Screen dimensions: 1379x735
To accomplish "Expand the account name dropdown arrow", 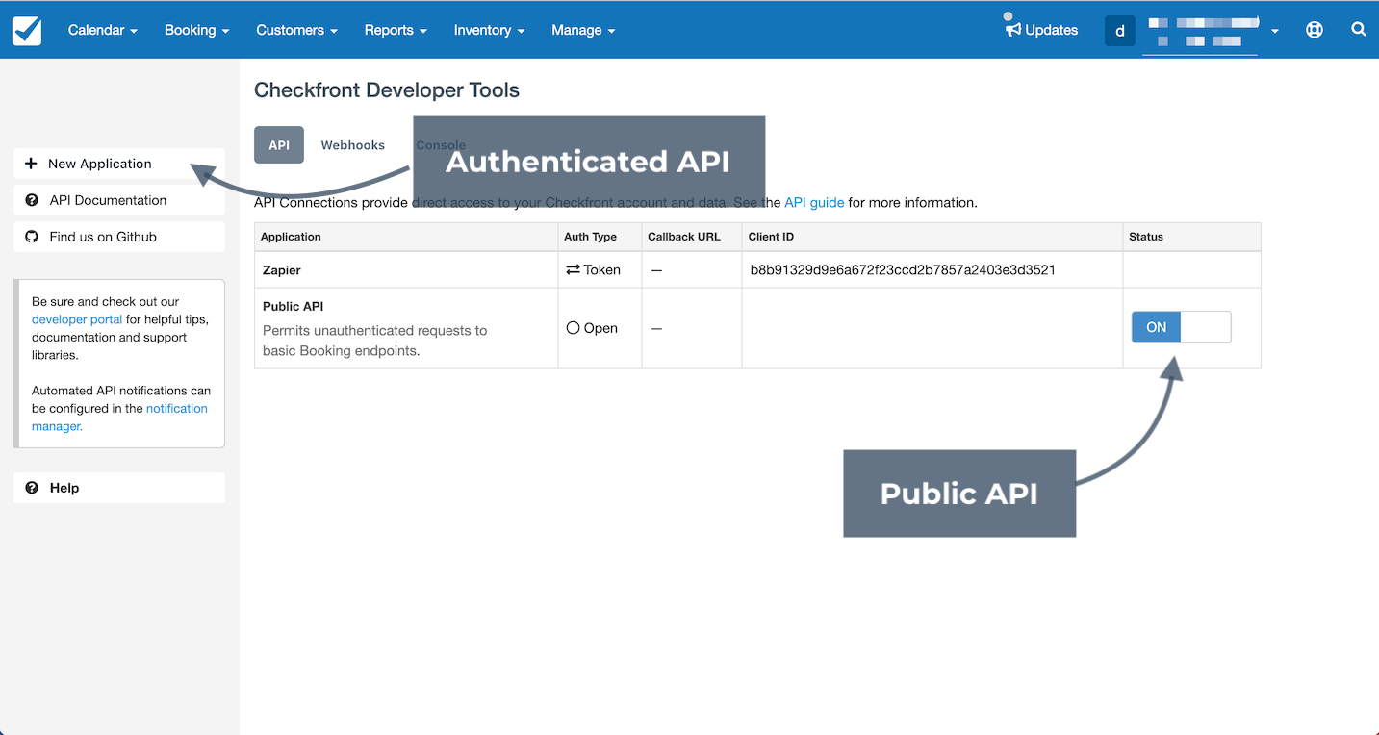I will 1275,32.
